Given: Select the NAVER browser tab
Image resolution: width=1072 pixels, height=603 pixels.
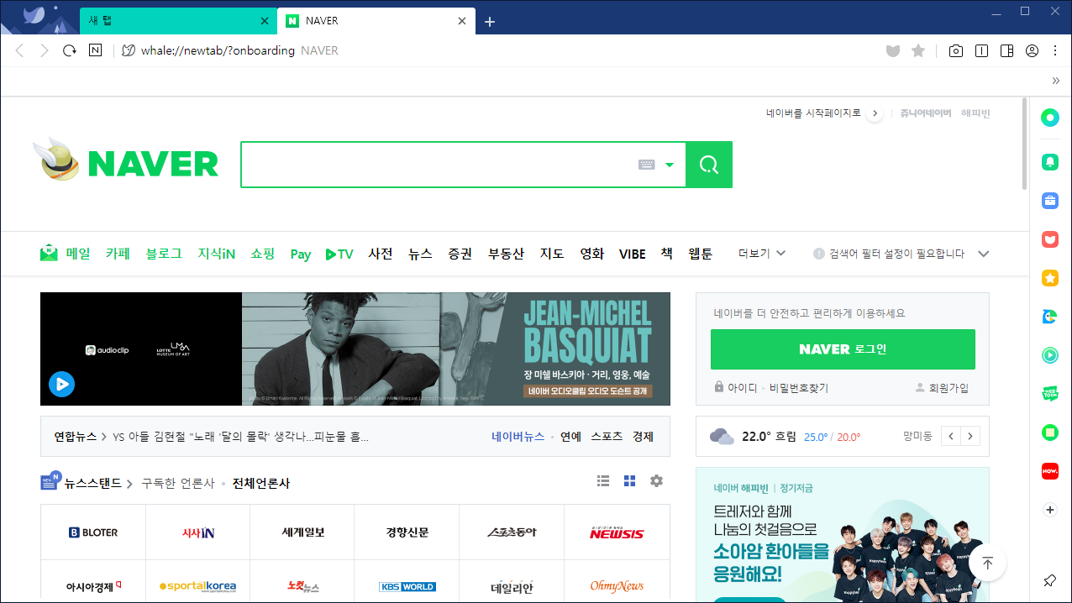Looking at the screenshot, I should pyautogui.click(x=376, y=21).
